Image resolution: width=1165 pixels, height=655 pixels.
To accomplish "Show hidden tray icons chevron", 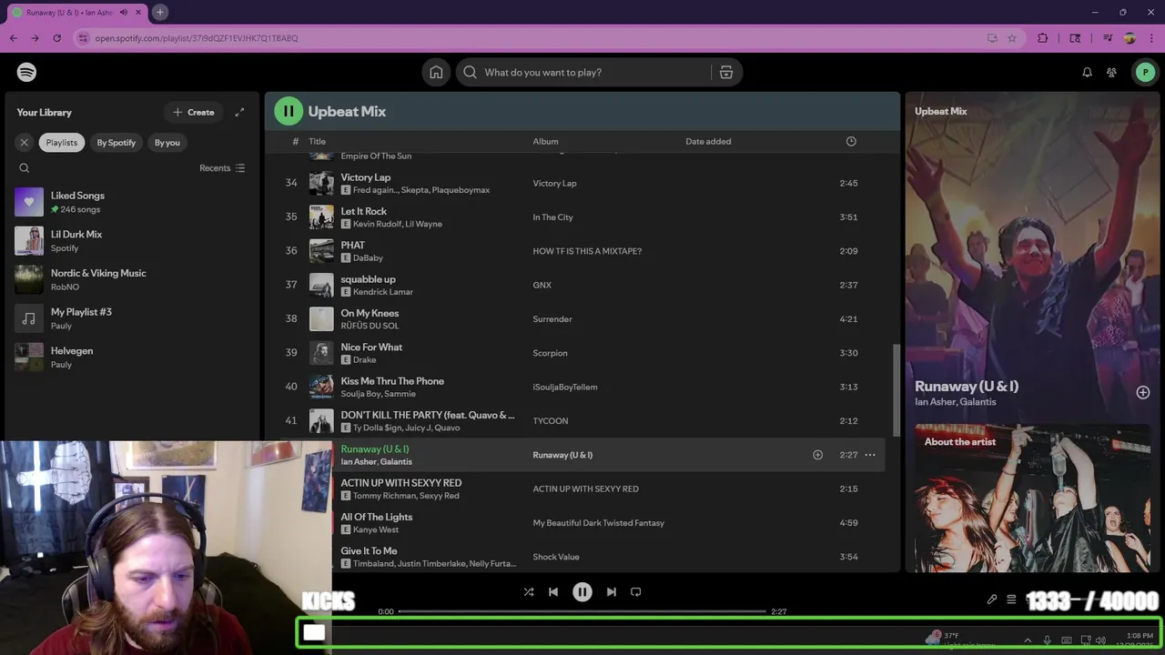I will [x=1028, y=640].
